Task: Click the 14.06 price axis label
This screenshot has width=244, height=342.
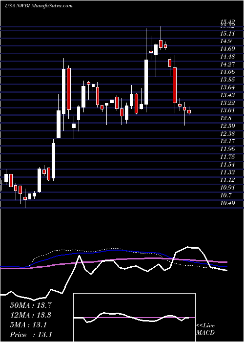Action: click(227, 72)
